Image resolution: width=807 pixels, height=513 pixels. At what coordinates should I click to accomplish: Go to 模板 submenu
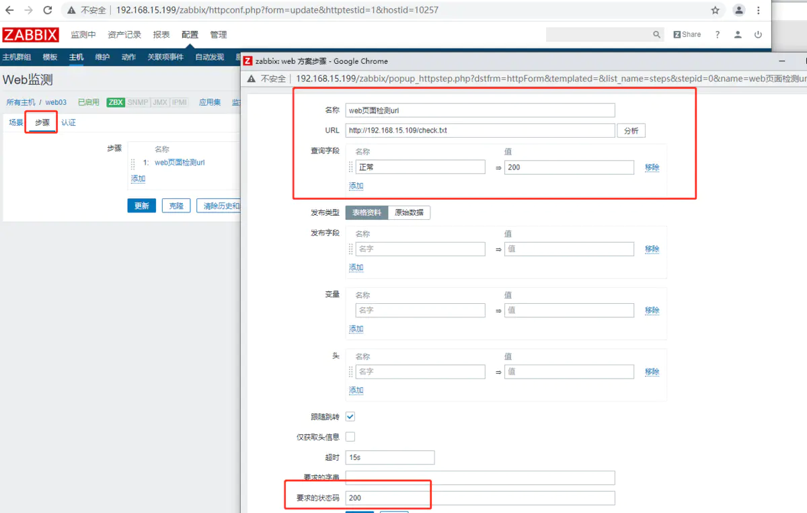pos(50,57)
